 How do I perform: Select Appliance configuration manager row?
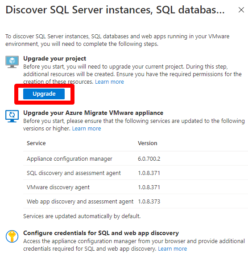click(136, 158)
